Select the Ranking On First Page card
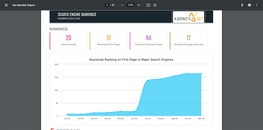The width and height of the screenshot is (263, 130). click(x=108, y=41)
